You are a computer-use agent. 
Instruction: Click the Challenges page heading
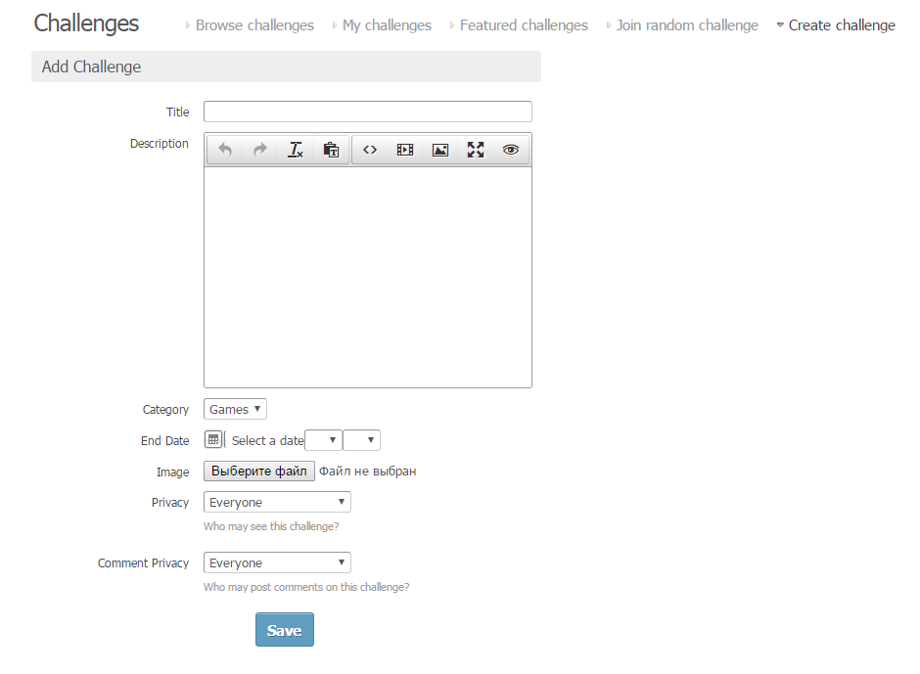[x=86, y=23]
